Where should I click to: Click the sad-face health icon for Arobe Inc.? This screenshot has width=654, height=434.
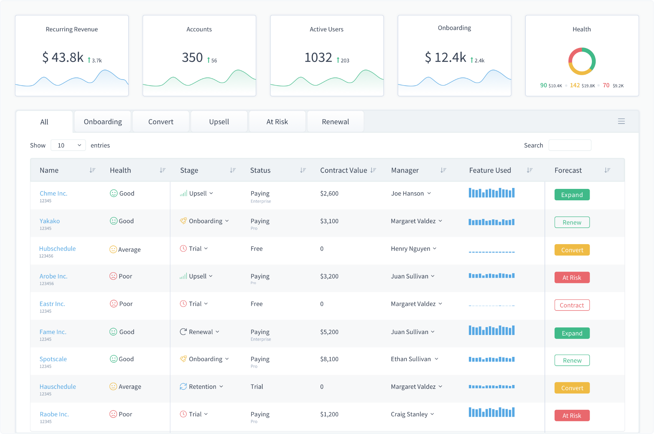(x=113, y=276)
